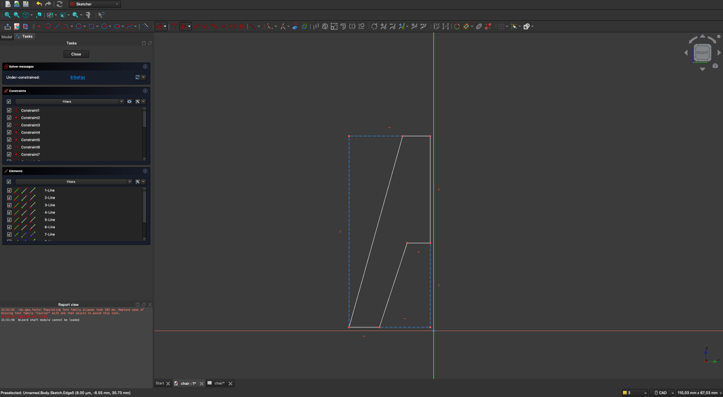The image size is (723, 397).
Task: Toggle checkbox for 5-Line element
Action: click(x=9, y=220)
